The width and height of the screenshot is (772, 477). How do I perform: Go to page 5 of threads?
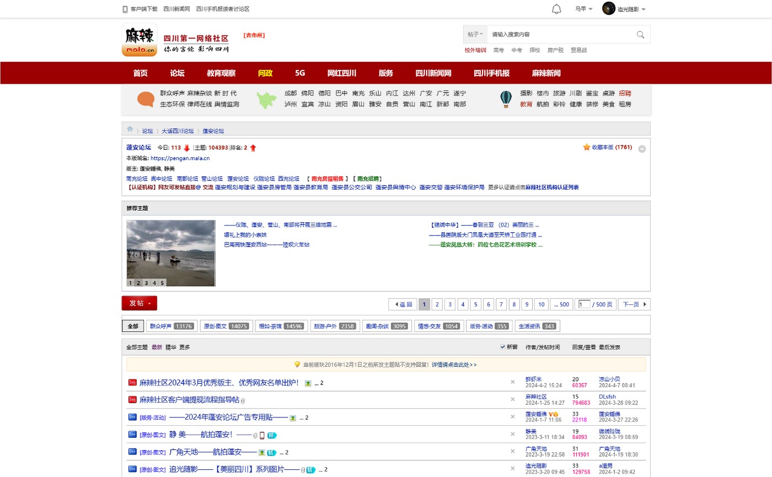tap(475, 304)
